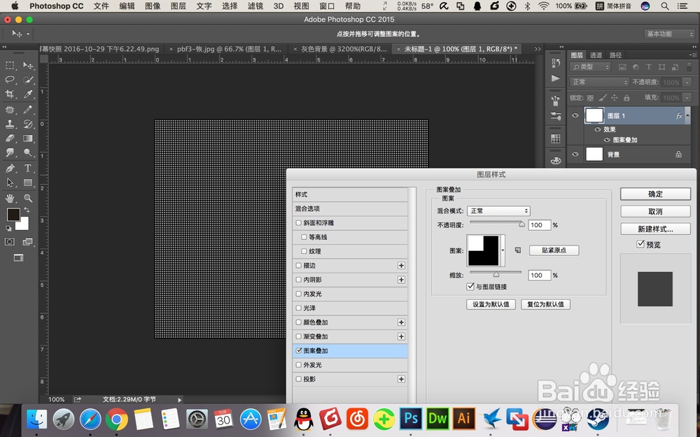Add another 投影 effect with plus
The image size is (700, 437).
(401, 379)
